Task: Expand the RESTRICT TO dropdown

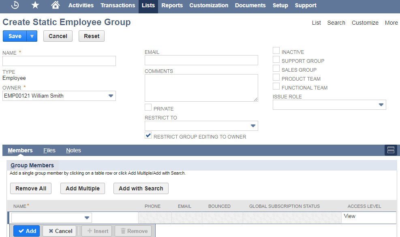Action: (253, 126)
